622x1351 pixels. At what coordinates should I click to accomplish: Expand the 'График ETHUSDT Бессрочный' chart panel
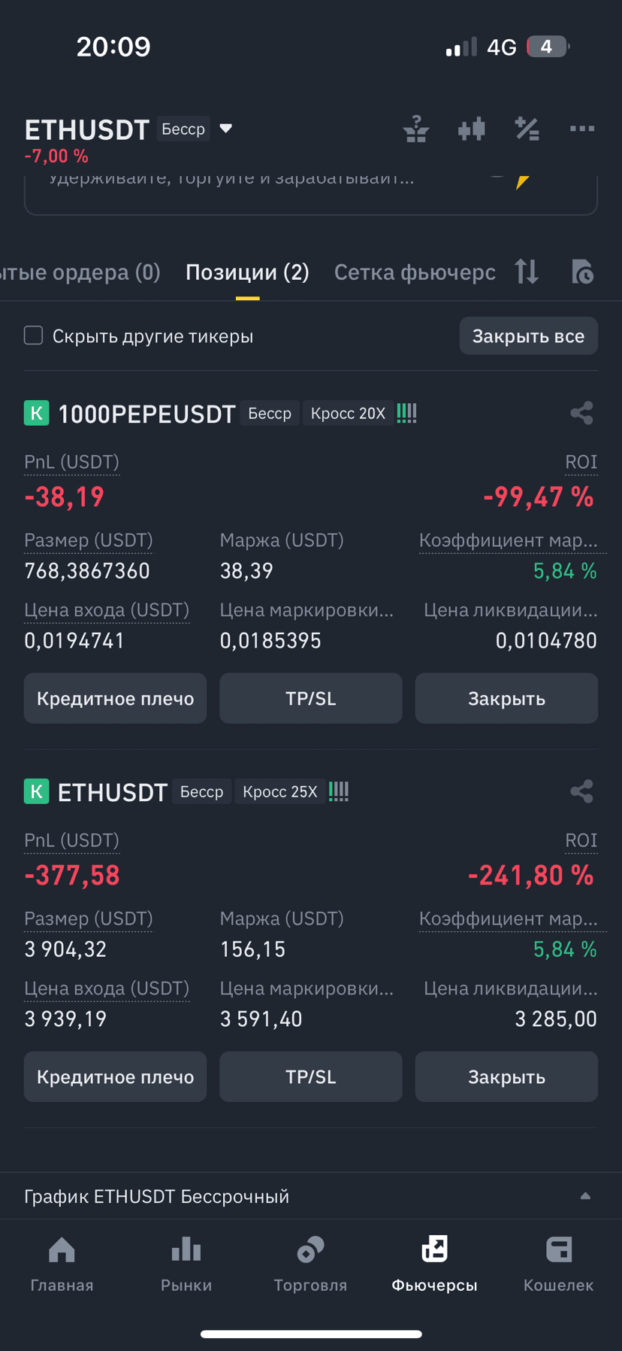click(585, 1196)
